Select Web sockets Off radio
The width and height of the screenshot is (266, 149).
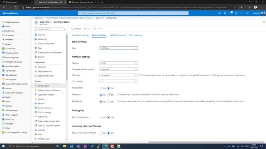[x=108, y=88]
